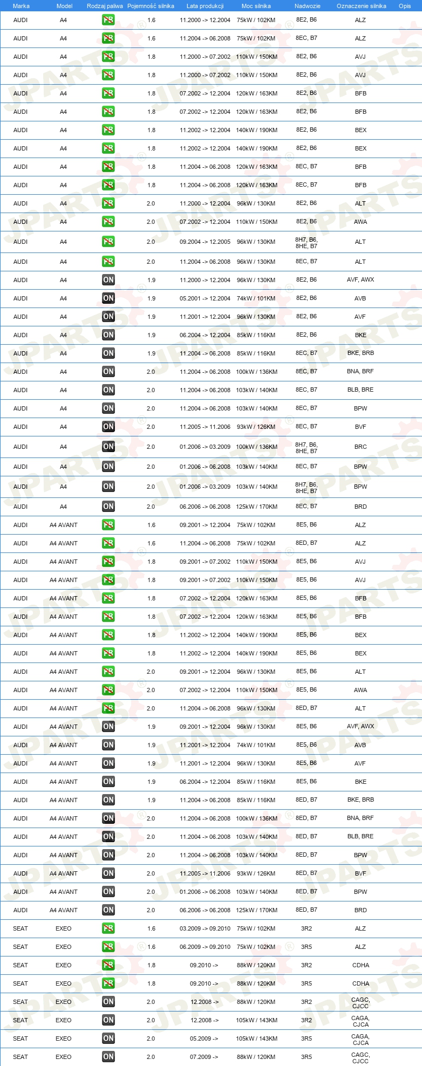Click diesel ON icon in EXEO 3R2 CAGA, CJCA row
Viewport: 422px width, 1066px height.
tap(108, 1020)
